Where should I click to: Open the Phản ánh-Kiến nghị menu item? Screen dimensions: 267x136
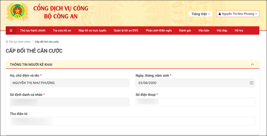[x=159, y=30]
